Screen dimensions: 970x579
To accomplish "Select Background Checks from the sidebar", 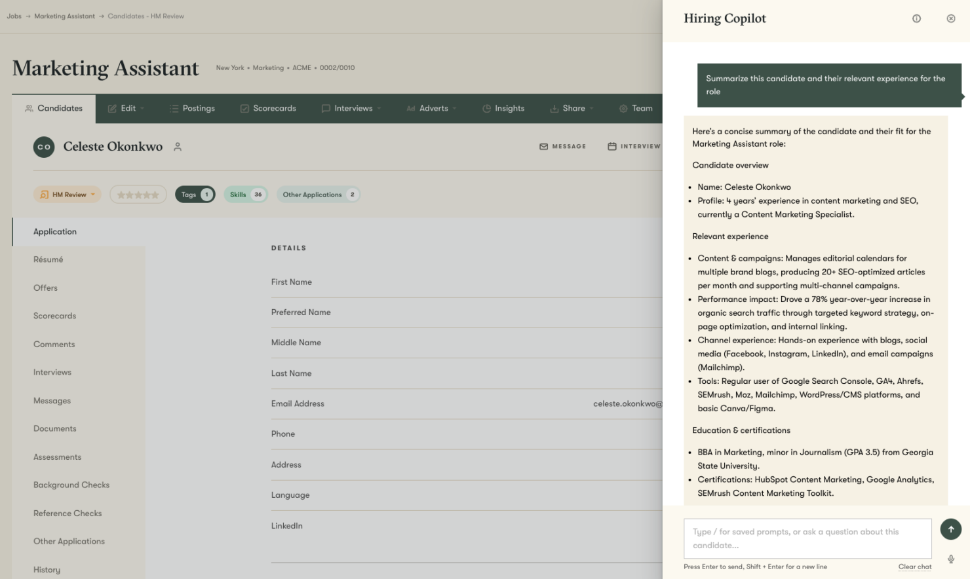I will [x=71, y=485].
